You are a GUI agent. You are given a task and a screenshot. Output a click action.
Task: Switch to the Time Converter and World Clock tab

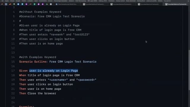(66, 4)
